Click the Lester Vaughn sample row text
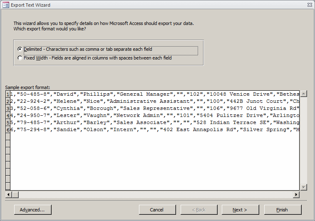315x221 pixels. pos(155,115)
